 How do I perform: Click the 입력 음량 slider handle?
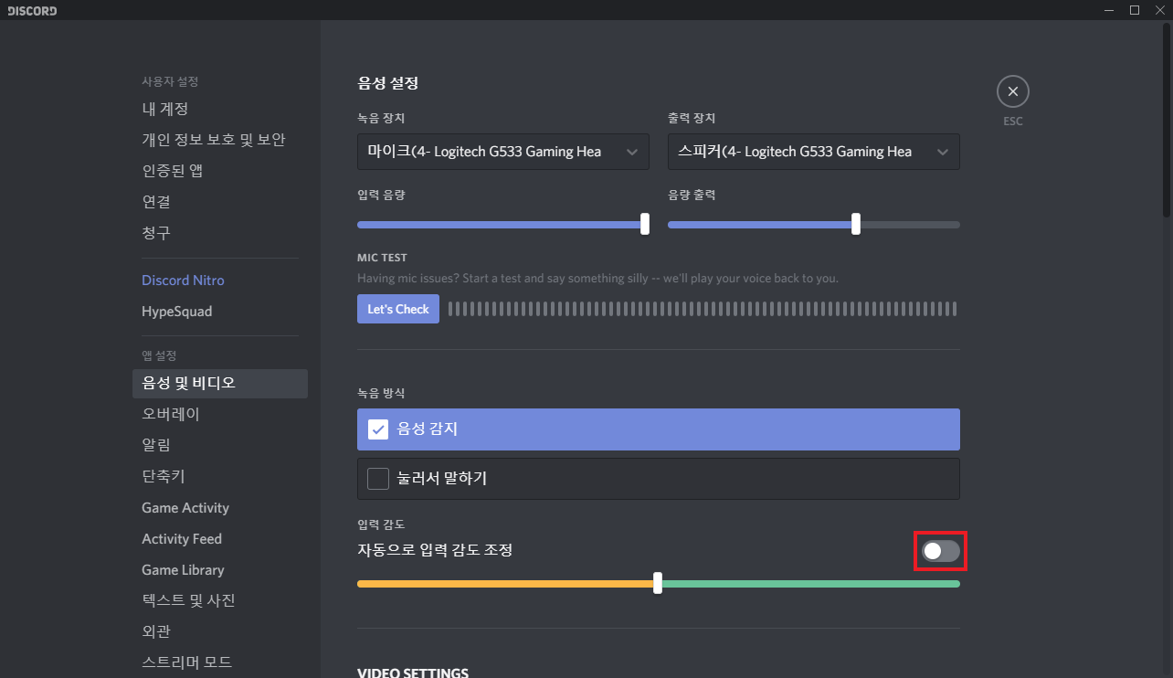click(645, 224)
